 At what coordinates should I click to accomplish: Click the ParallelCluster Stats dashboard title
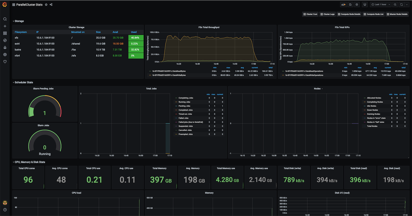coord(30,5)
